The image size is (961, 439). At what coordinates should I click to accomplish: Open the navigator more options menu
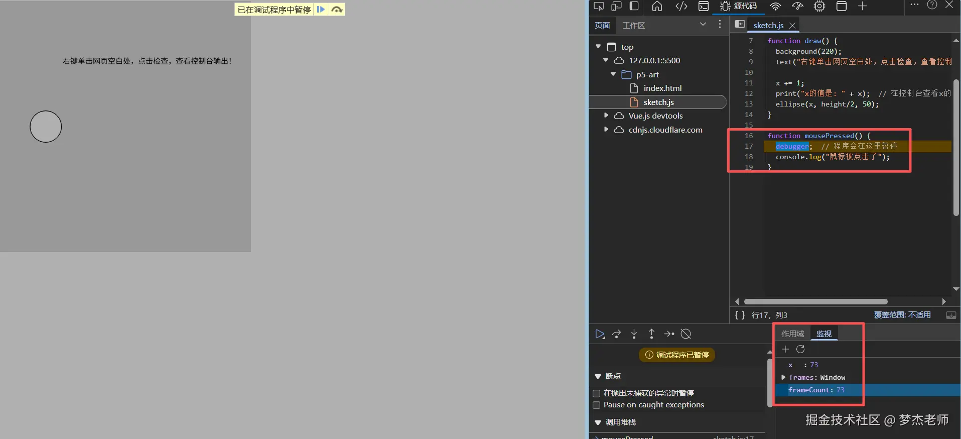pos(720,24)
